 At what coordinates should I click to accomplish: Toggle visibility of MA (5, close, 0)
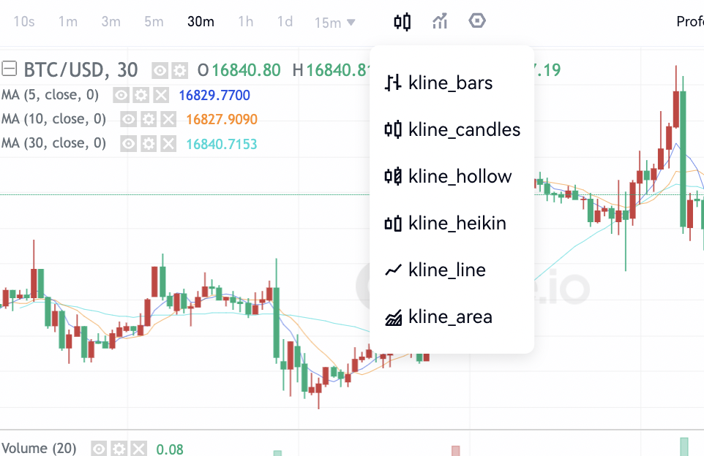(121, 95)
